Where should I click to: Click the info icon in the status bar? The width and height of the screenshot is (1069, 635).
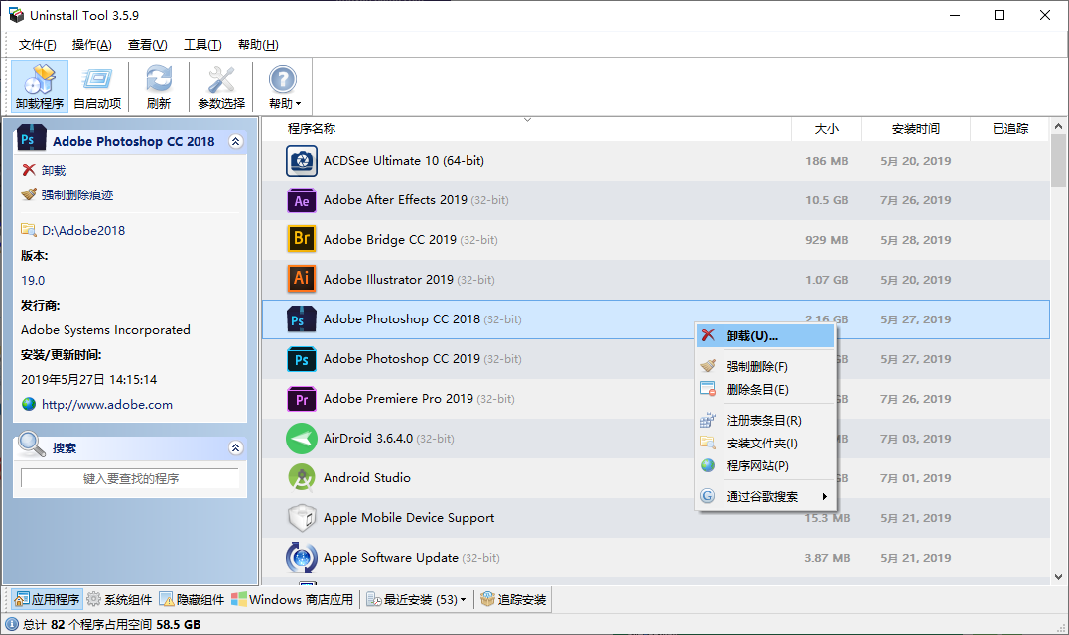point(12,624)
